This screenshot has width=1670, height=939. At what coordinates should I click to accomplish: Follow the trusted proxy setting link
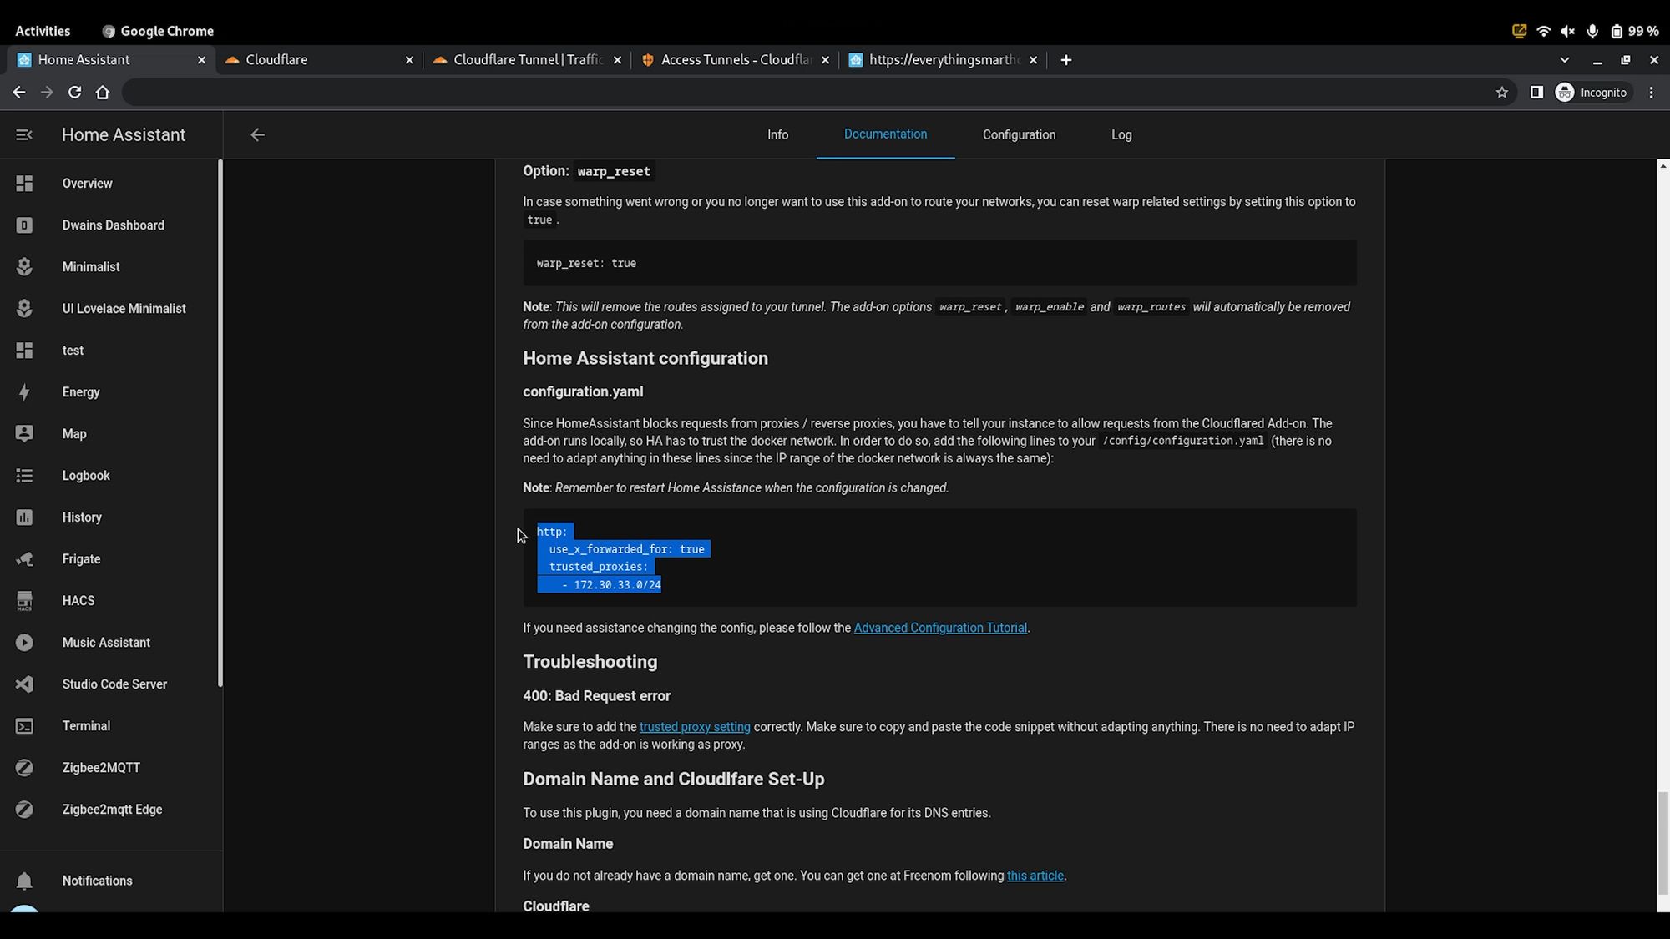[695, 727]
